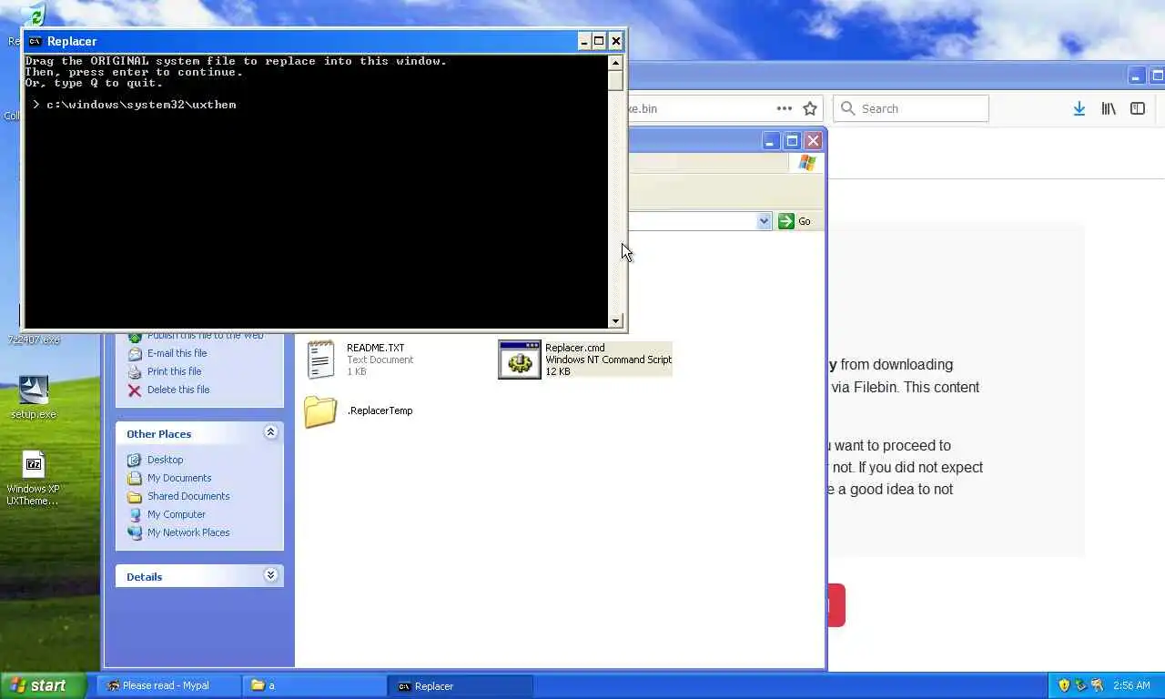The width and height of the screenshot is (1165, 699).
Task: Collapse the Other Places panel
Action: (x=270, y=432)
